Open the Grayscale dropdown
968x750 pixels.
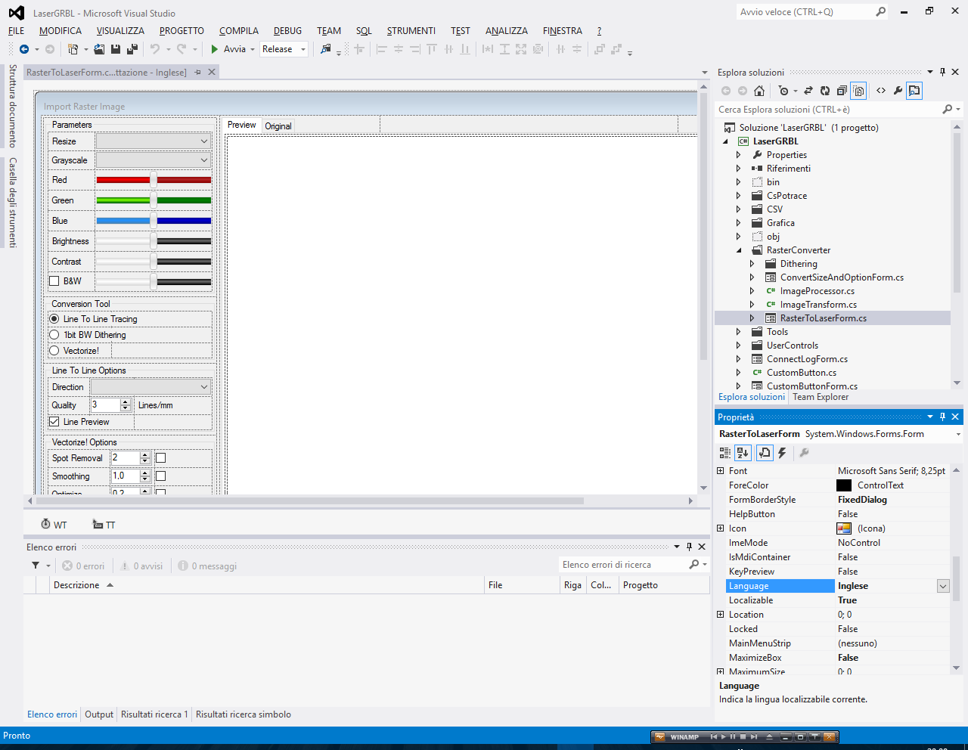(x=153, y=160)
